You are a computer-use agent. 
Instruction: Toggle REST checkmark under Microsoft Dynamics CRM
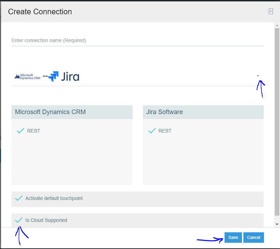click(21, 131)
